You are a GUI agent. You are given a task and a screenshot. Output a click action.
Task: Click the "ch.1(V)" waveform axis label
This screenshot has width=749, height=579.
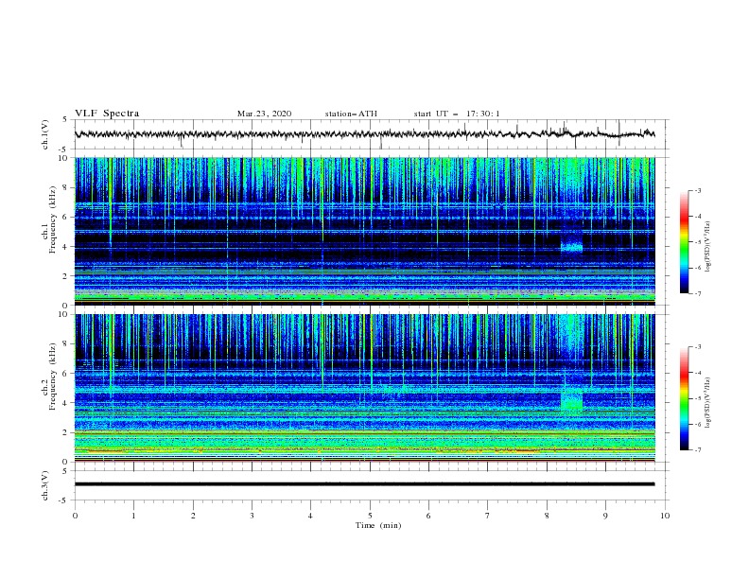pyautogui.click(x=45, y=134)
